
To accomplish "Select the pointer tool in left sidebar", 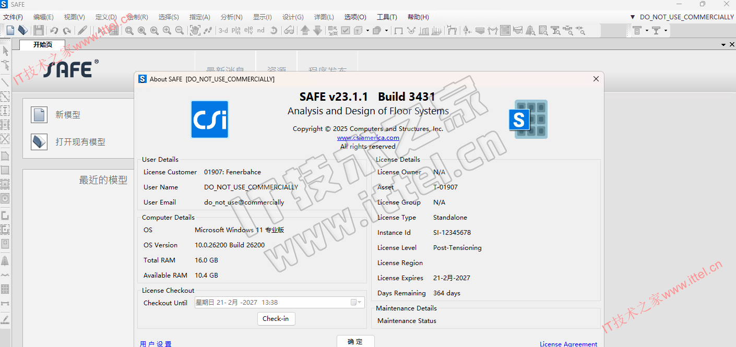I will pos(5,51).
